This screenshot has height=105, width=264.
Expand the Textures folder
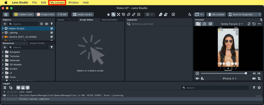tap(3, 56)
